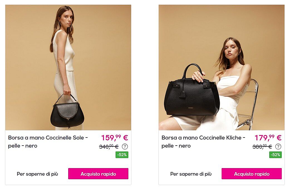Open 'Per saperne di più' for Kliche bag

[x=191, y=174]
